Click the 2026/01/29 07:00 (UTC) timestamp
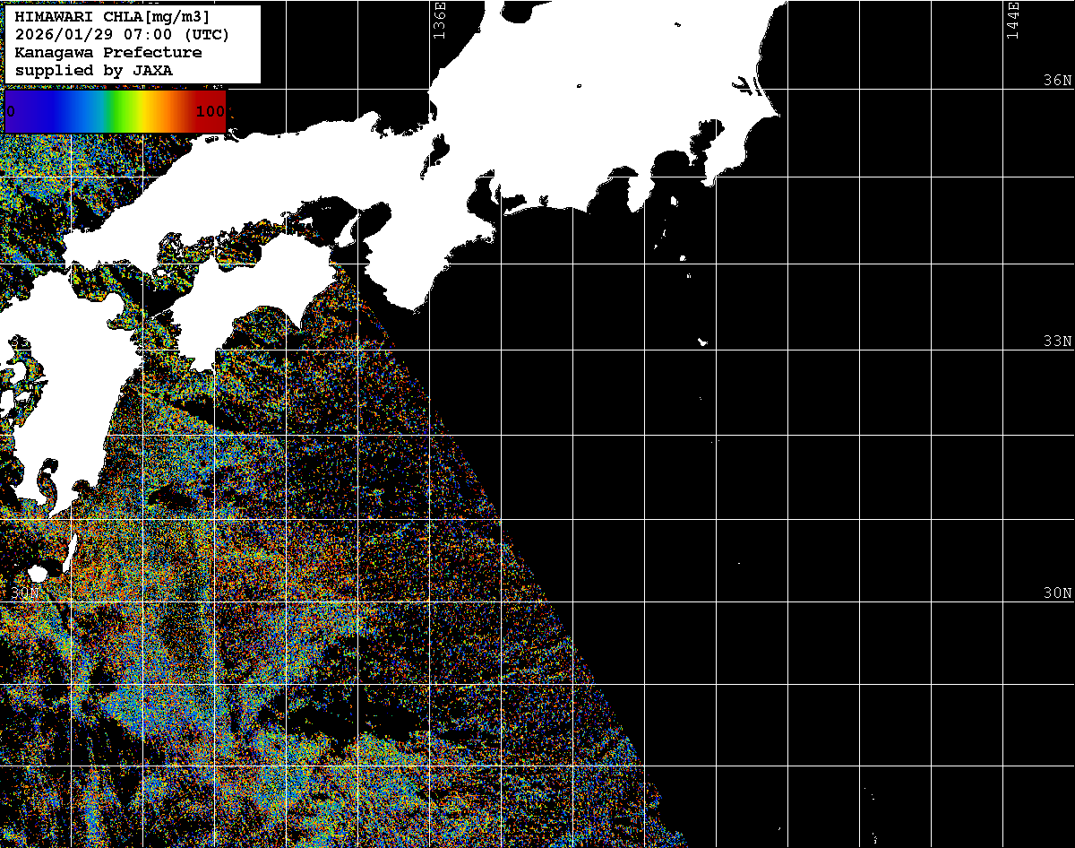1075x848 pixels. (122, 35)
